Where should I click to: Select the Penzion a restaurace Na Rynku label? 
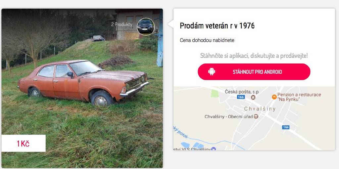(x=299, y=97)
